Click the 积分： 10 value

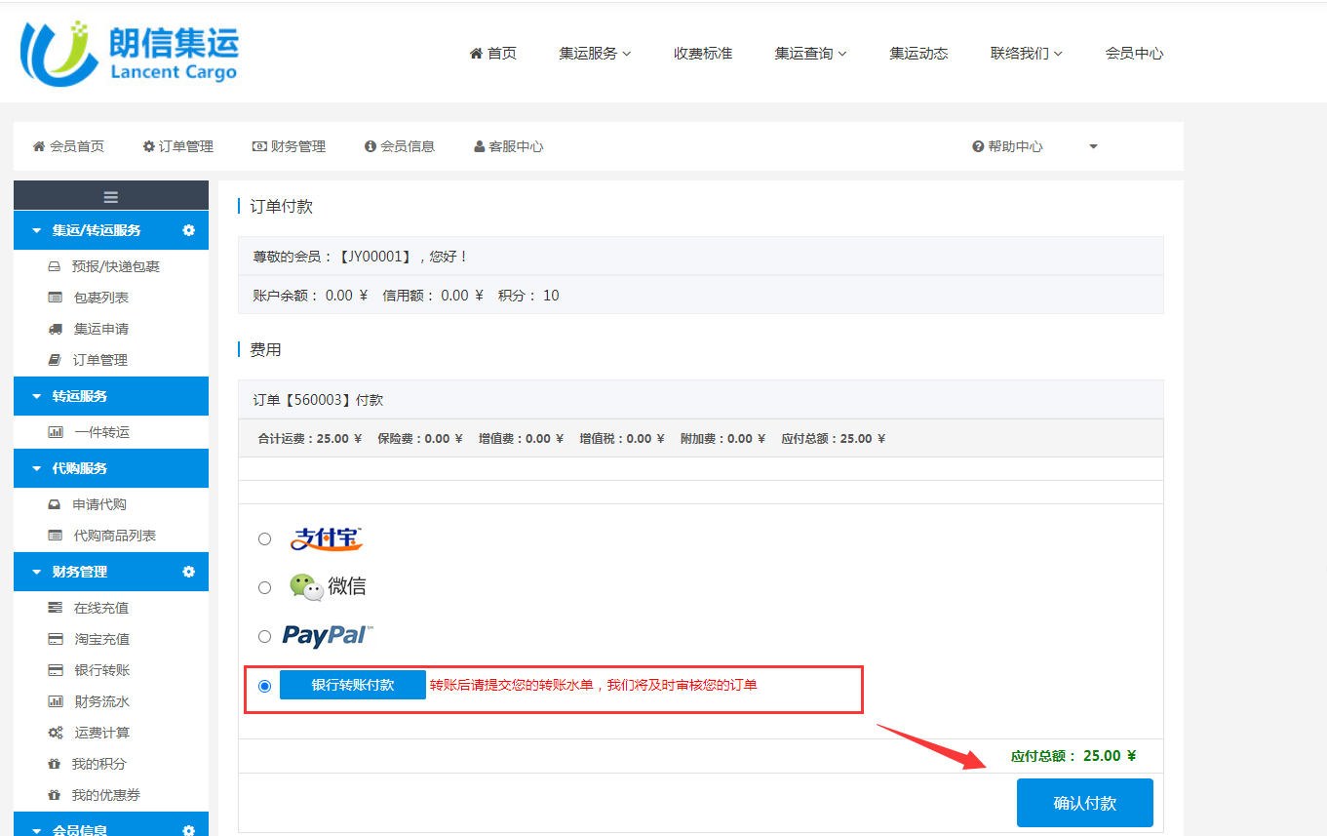528,296
